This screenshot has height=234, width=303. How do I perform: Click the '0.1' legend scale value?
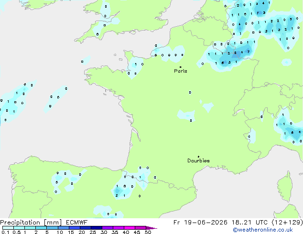pos(6,232)
